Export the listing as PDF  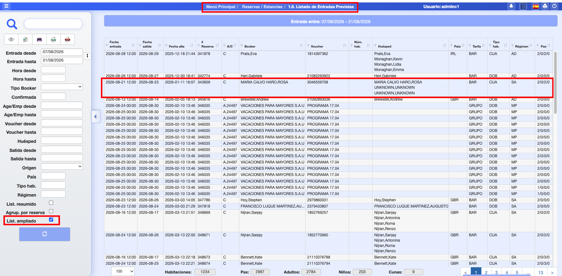tap(67, 39)
